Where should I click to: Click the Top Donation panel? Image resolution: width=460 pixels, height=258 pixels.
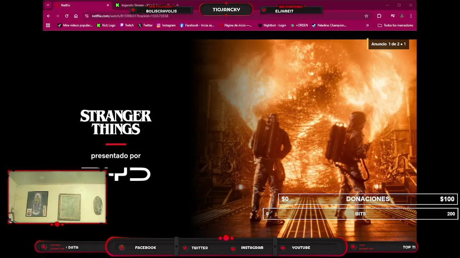coord(383,247)
